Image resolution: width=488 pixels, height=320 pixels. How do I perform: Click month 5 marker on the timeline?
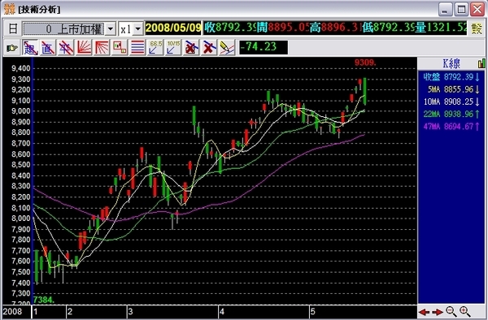[x=313, y=312]
